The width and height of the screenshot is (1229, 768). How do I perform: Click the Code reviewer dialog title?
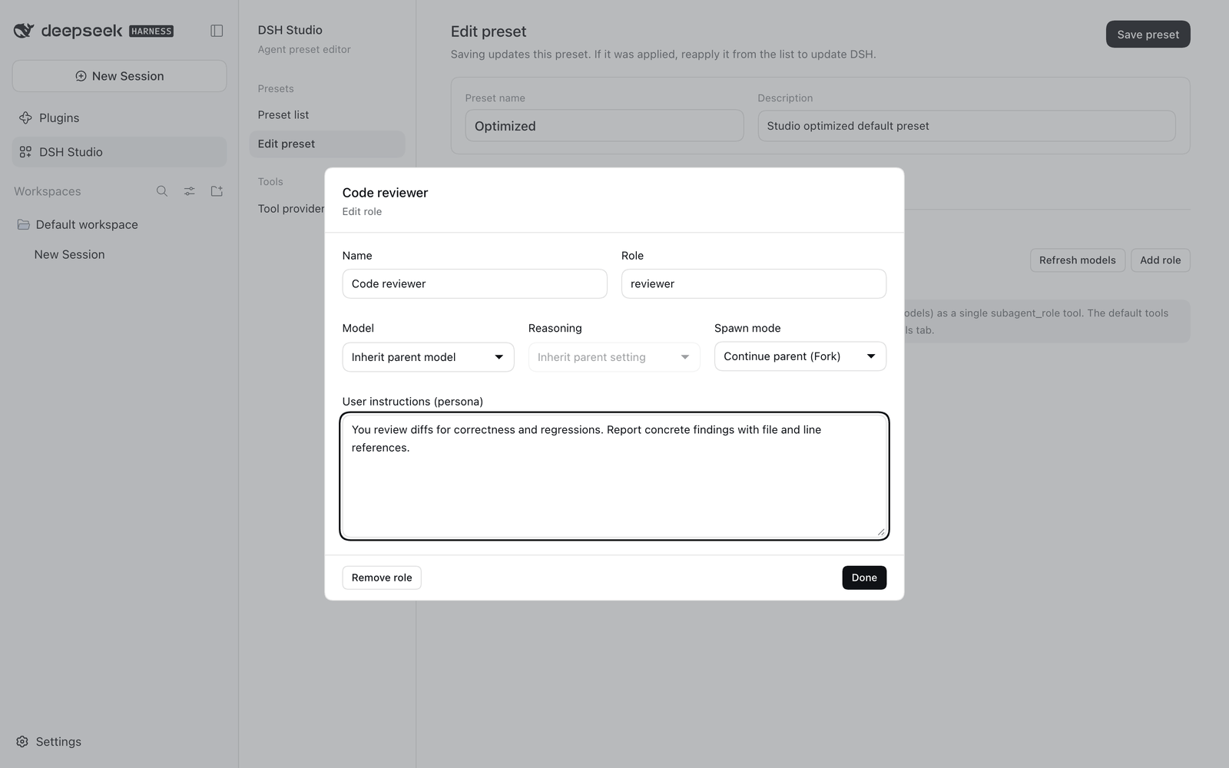(x=385, y=193)
